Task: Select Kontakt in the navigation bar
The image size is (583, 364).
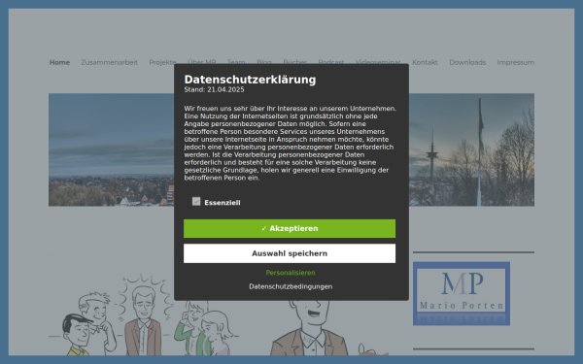Action: (x=425, y=62)
